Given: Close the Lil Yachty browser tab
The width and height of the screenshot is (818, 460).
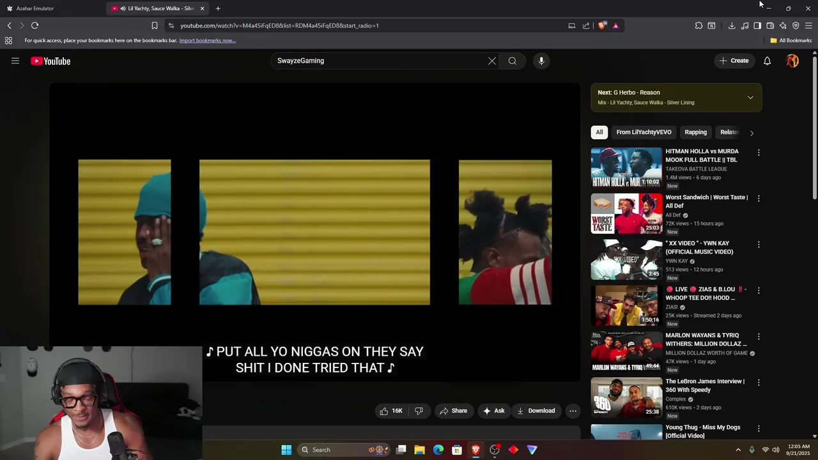Looking at the screenshot, I should click(202, 8).
